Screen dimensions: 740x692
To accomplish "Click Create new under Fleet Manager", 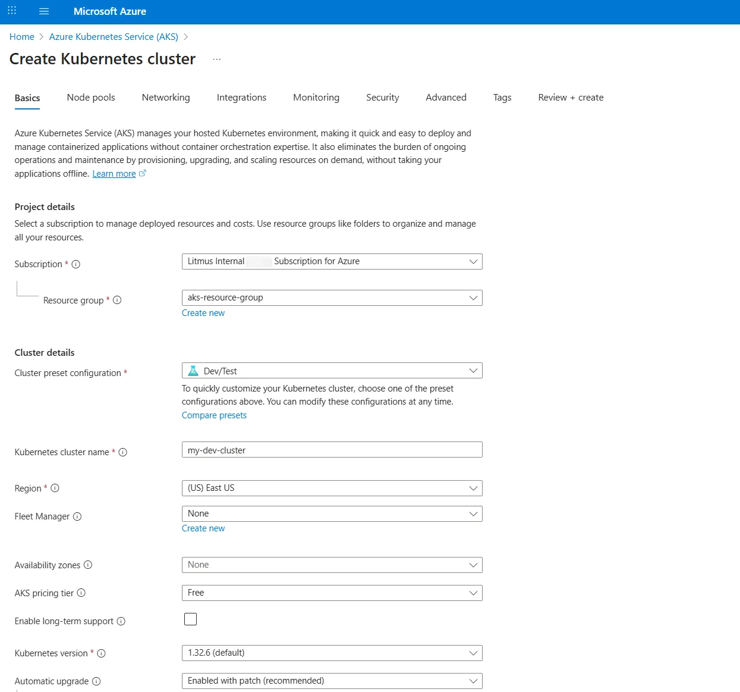I will pos(203,528).
